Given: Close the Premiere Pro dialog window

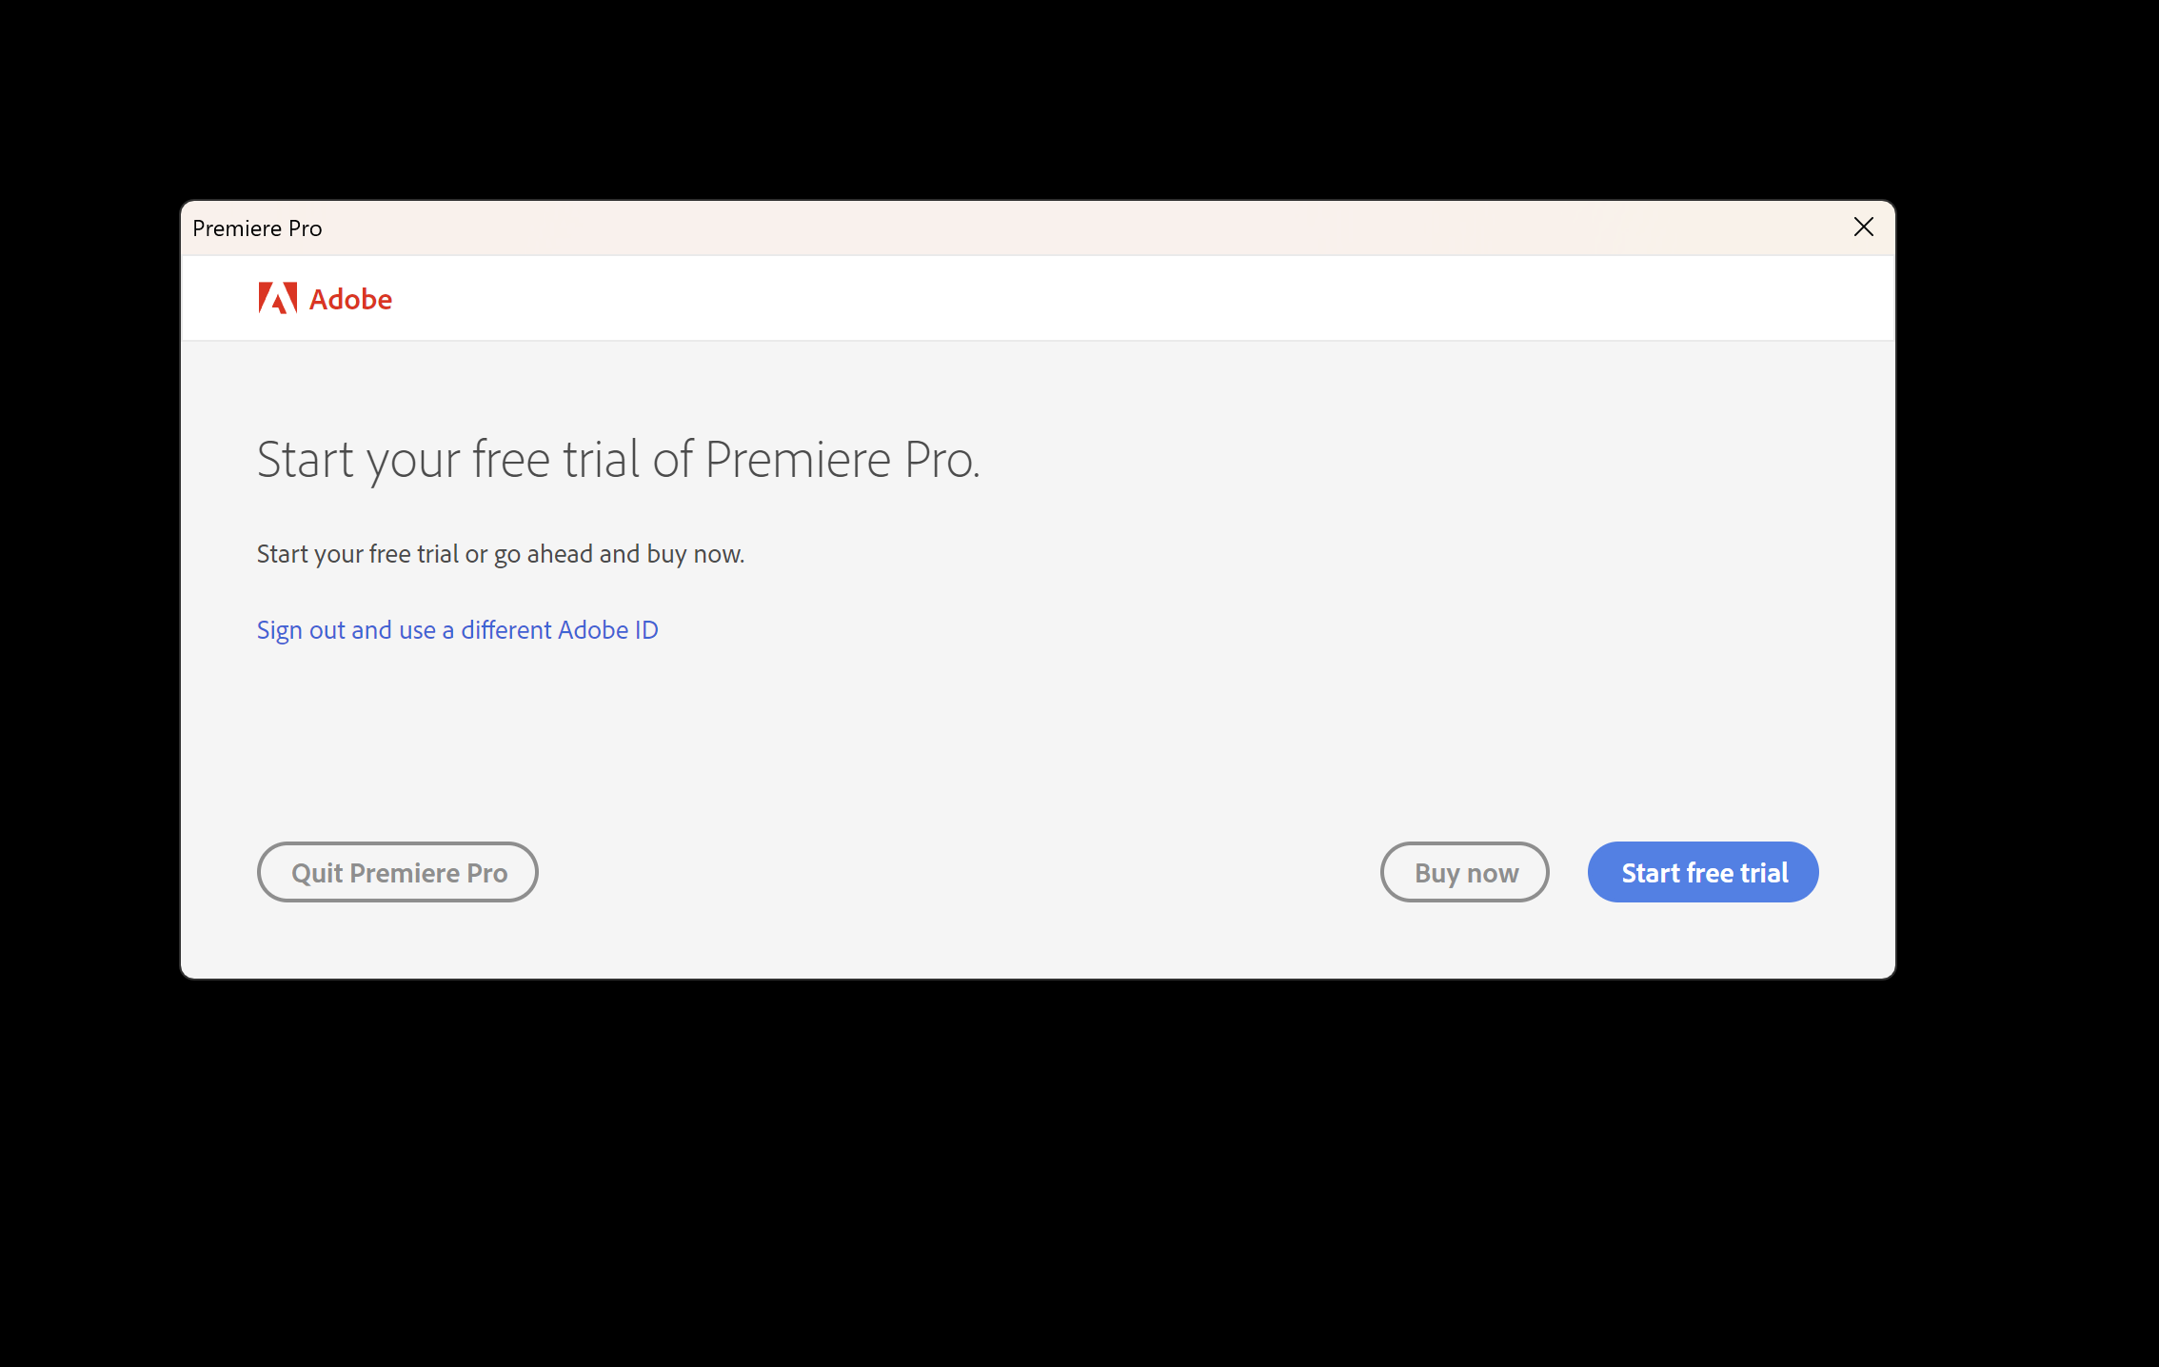Looking at the screenshot, I should 1863,227.
